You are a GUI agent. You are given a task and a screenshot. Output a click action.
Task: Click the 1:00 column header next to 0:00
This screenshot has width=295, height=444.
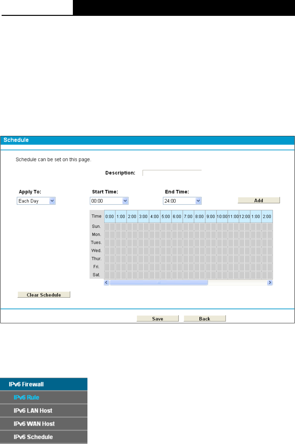121,216
